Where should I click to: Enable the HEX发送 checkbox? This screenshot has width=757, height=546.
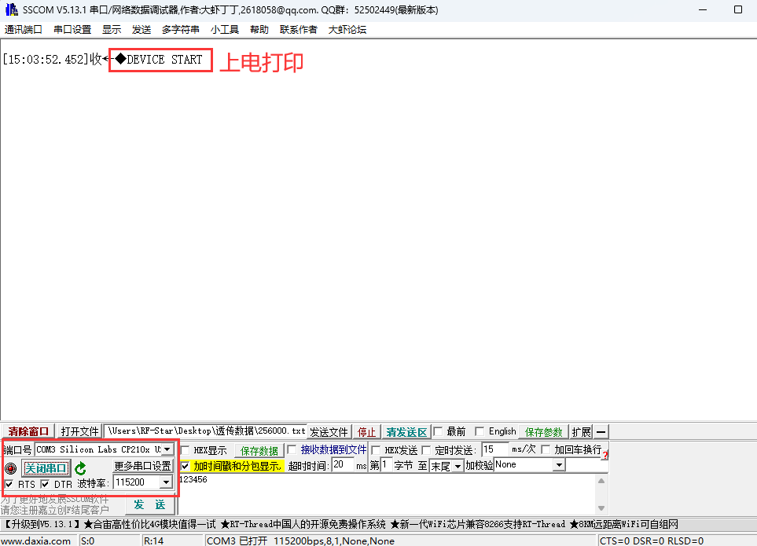click(x=376, y=450)
